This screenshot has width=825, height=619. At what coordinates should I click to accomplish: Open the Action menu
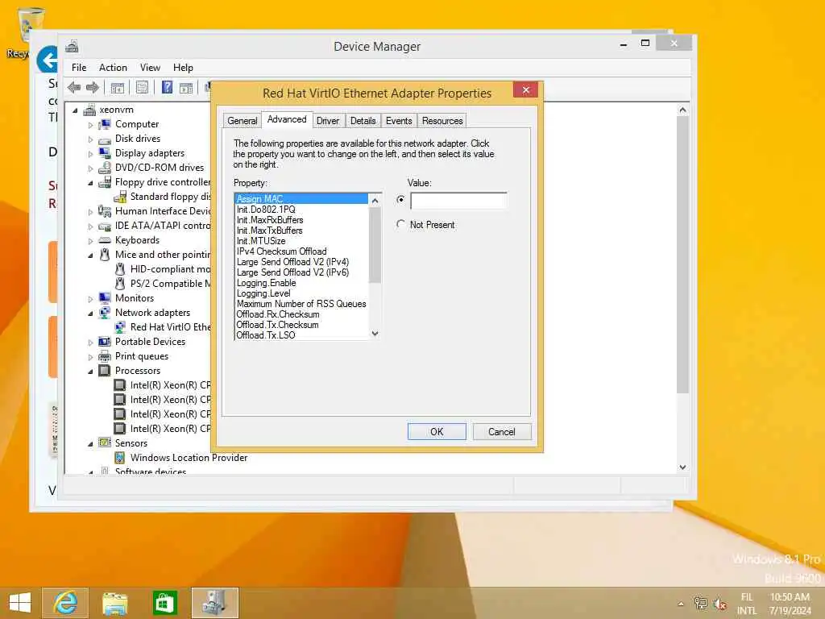(113, 68)
